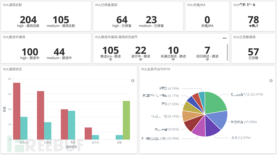Screen dimensions: 277x155
Task: Click teal bar for 已修复
Action: point(48,131)
